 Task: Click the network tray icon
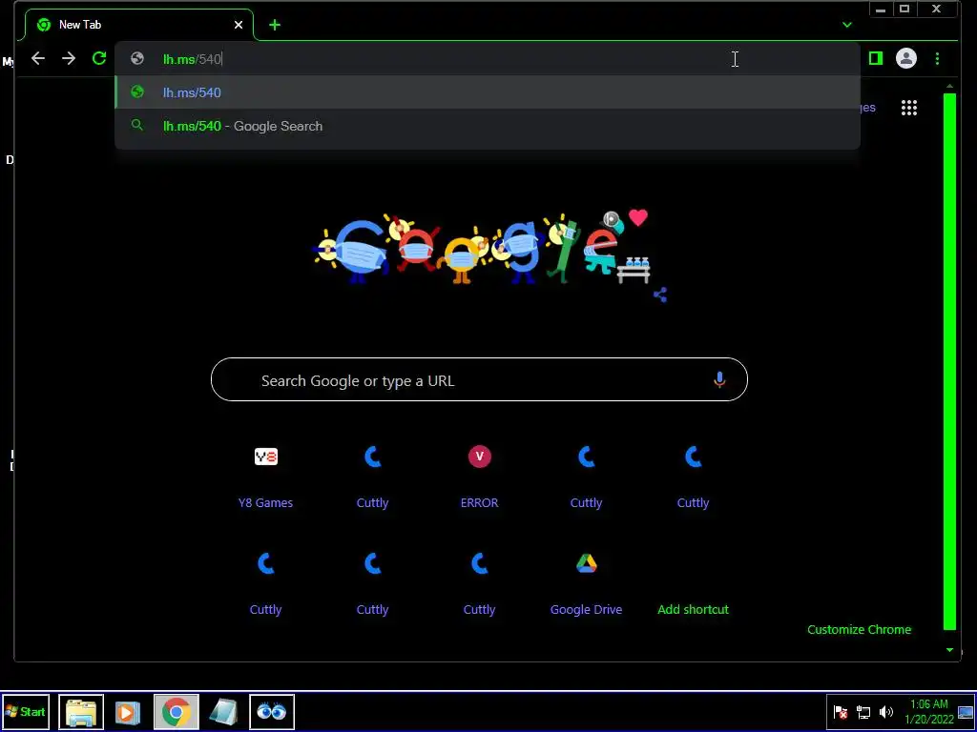click(863, 712)
